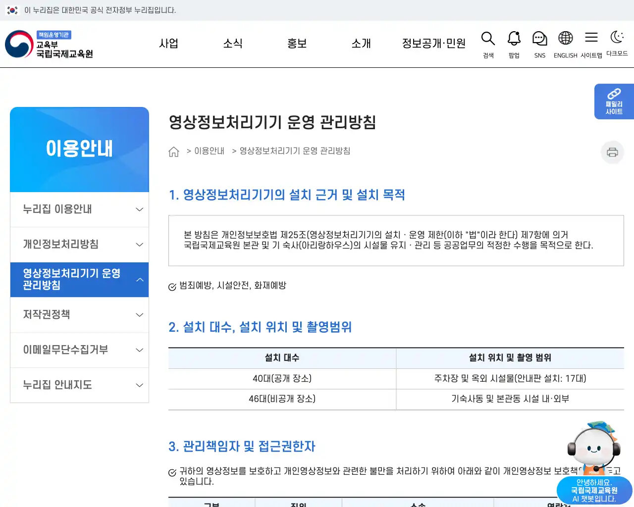This screenshot has width=634, height=507.
Task: Open the 사업 menu
Action: click(x=168, y=44)
